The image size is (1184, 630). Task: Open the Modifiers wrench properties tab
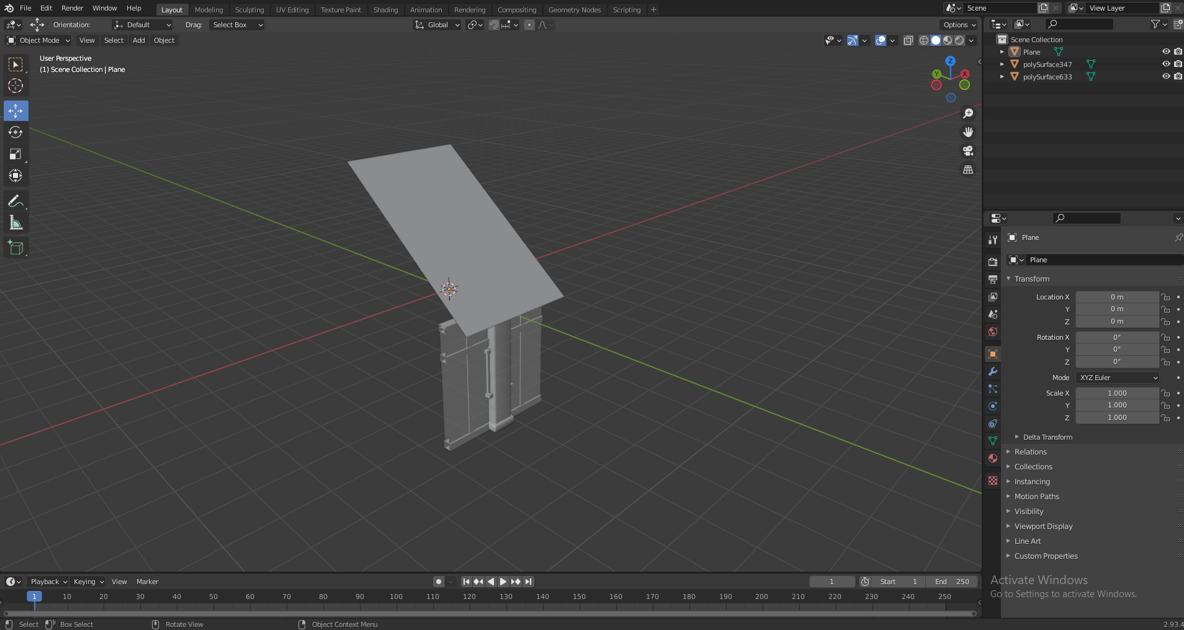tap(993, 371)
